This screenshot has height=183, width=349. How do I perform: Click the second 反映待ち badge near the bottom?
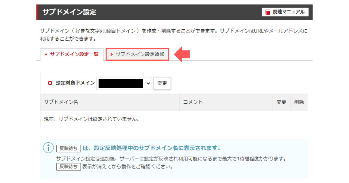point(69,167)
